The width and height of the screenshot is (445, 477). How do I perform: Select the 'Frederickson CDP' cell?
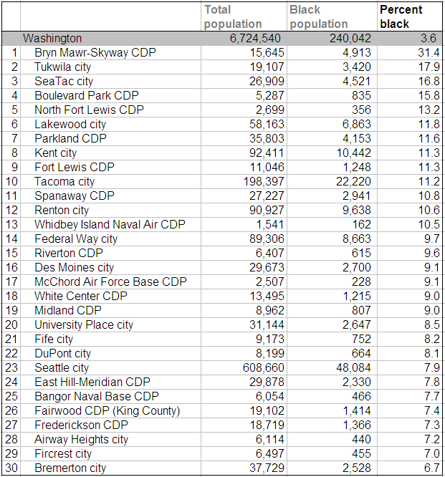click(110, 425)
